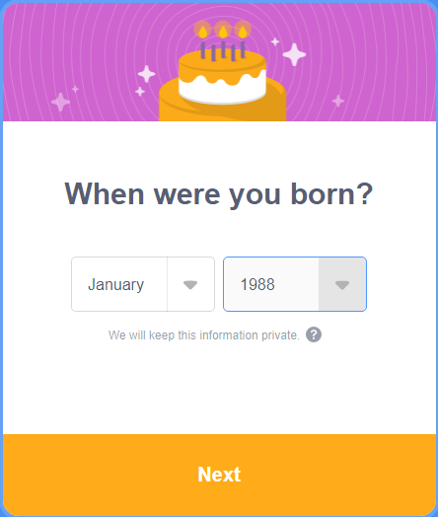
Task: Click the large sparkle left of the cake
Action: tap(146, 74)
